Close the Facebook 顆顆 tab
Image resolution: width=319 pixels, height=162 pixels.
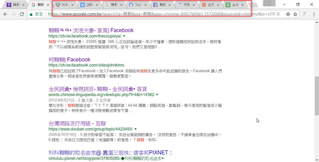point(170,5)
